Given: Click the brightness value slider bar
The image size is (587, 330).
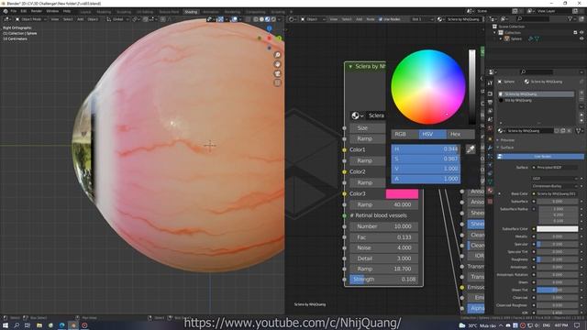Looking at the screenshot, I should pyautogui.click(x=472, y=87).
